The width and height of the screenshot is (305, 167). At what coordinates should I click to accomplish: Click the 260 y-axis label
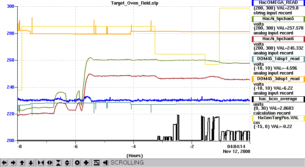point(11,60)
